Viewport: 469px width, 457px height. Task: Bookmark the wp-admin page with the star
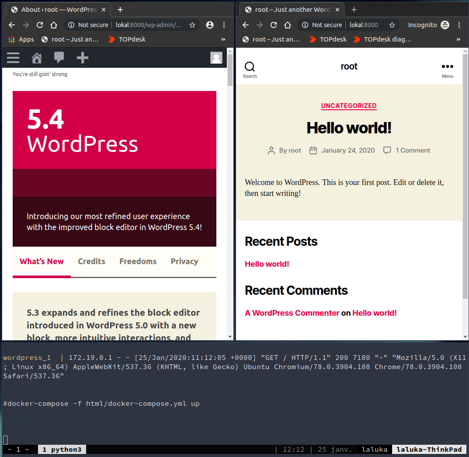click(x=192, y=25)
